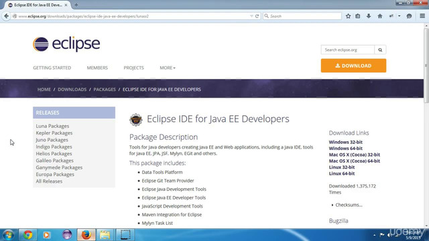This screenshot has height=241, width=429.
Task: Click the Eclipse Git Team Provider item
Action: click(x=168, y=181)
